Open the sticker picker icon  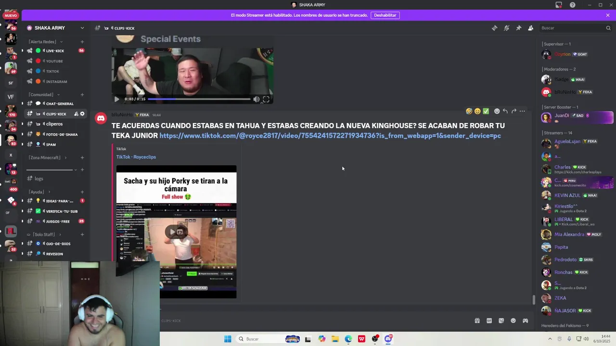click(501, 321)
